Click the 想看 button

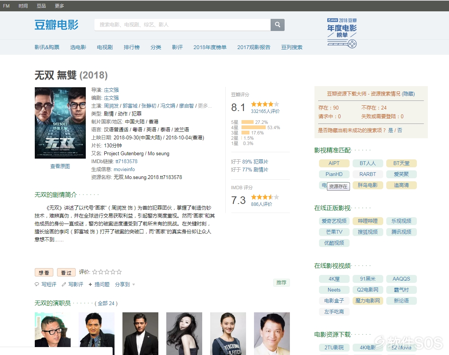tap(44, 273)
